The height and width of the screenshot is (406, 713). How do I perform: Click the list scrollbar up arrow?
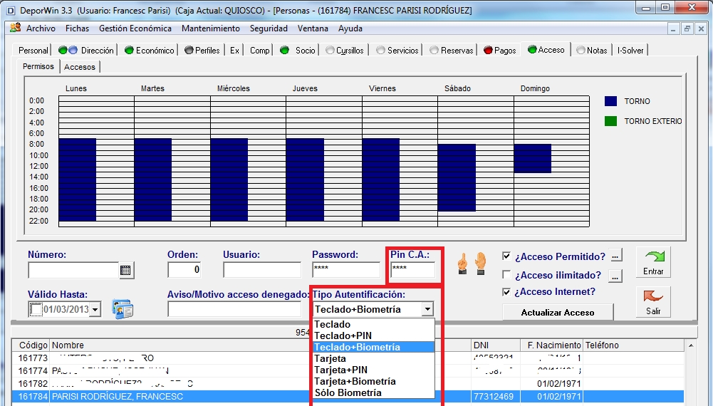(x=691, y=345)
